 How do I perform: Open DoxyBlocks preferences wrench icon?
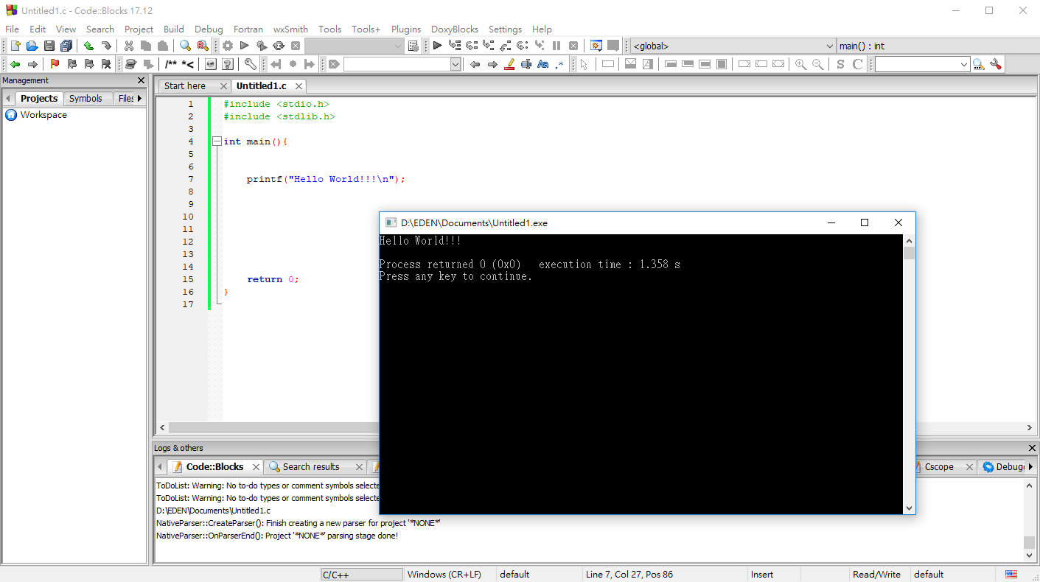(250, 64)
